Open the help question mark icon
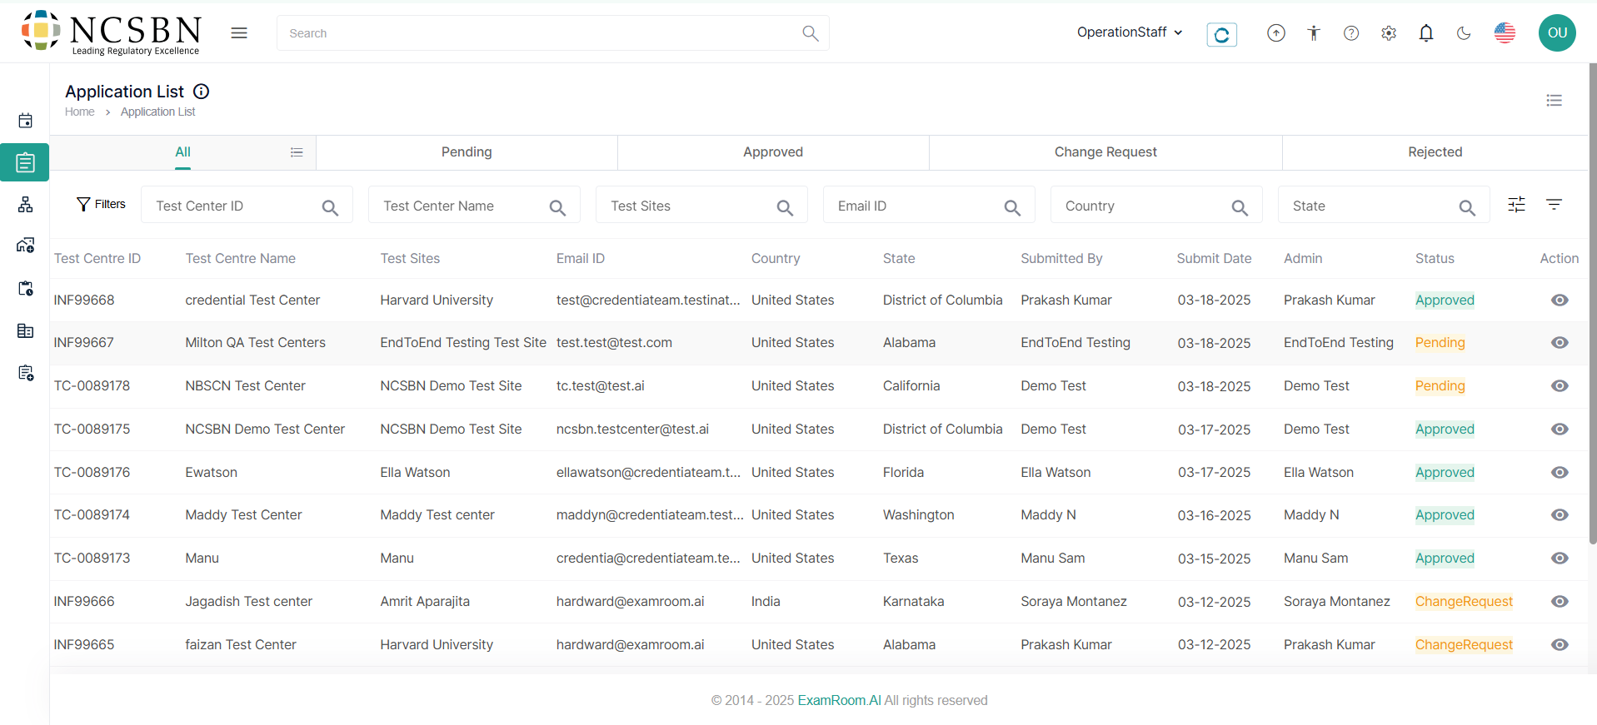 coord(1351,33)
